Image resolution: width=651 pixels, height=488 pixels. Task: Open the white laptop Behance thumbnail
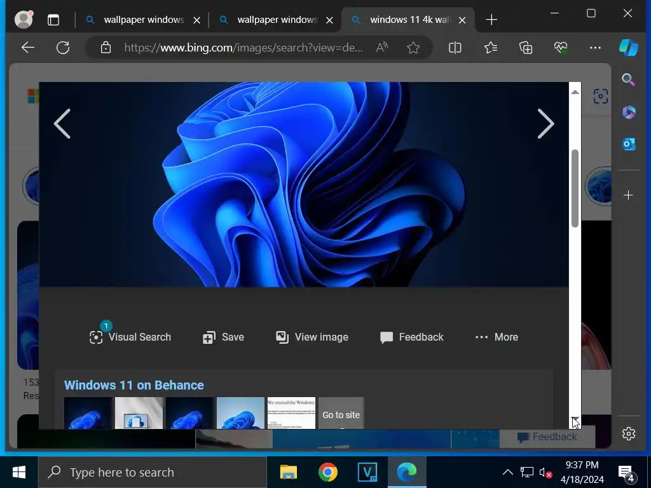coord(139,413)
